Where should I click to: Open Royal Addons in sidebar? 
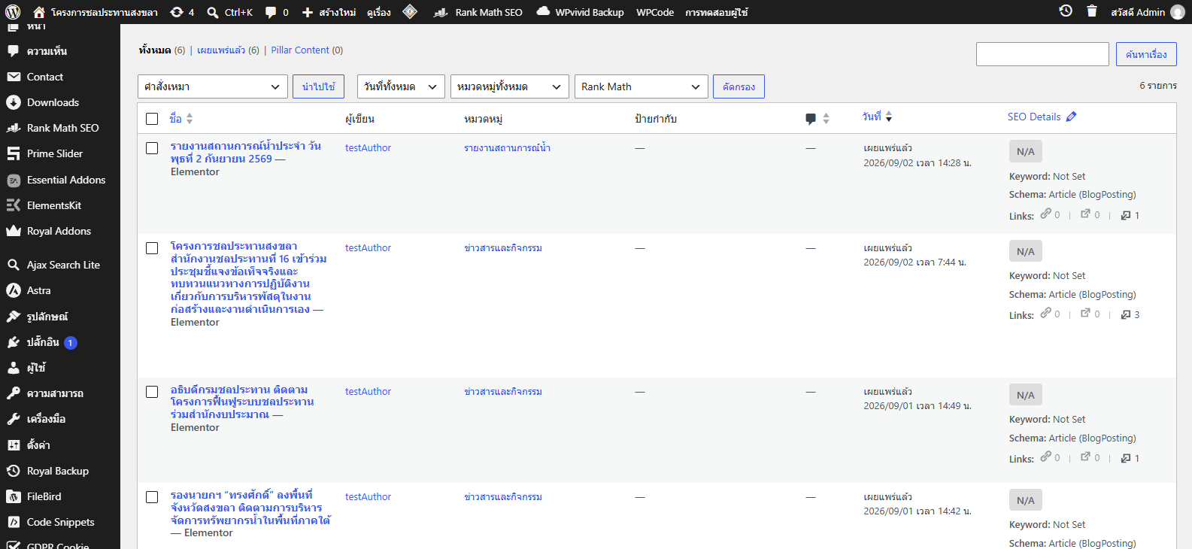click(x=60, y=231)
